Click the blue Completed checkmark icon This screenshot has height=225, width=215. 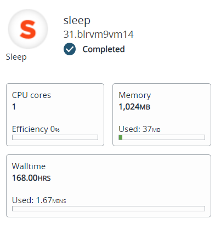(70, 49)
